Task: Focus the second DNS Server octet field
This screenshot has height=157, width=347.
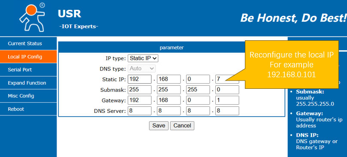Action: coord(169,111)
